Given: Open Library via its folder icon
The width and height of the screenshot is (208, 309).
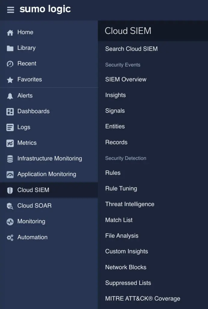Looking at the screenshot, I should point(10,48).
